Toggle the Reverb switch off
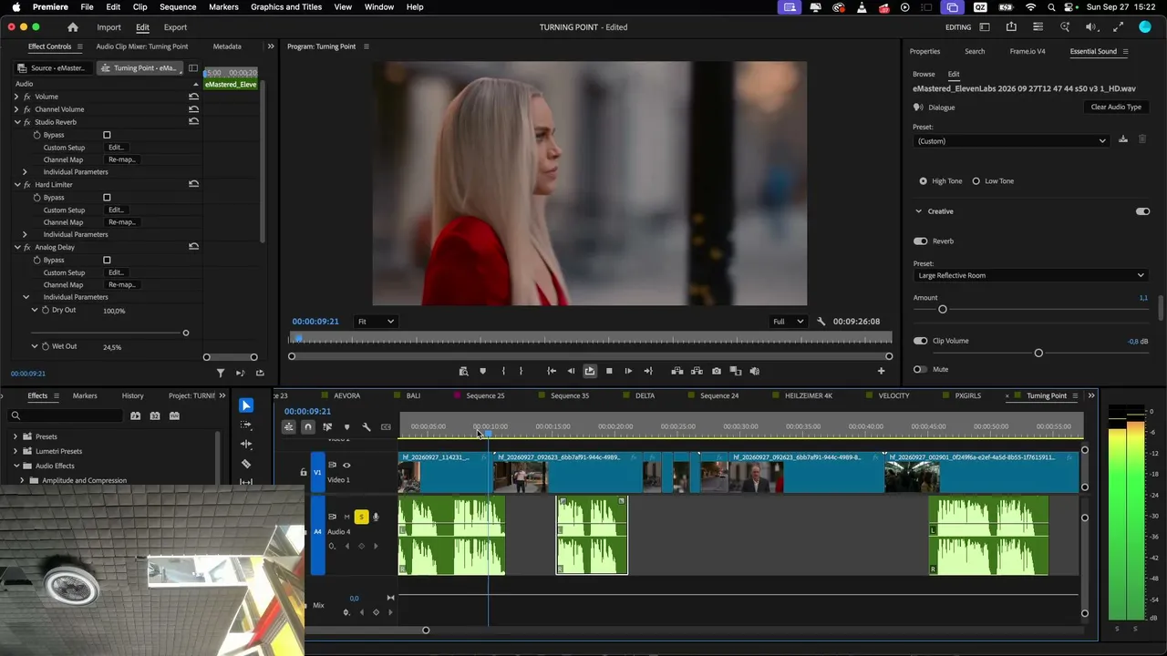Image resolution: width=1167 pixels, height=656 pixels. [x=920, y=241]
